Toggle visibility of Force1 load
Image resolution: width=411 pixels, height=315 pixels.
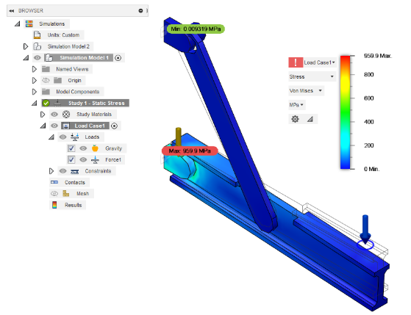pyautogui.click(x=83, y=160)
